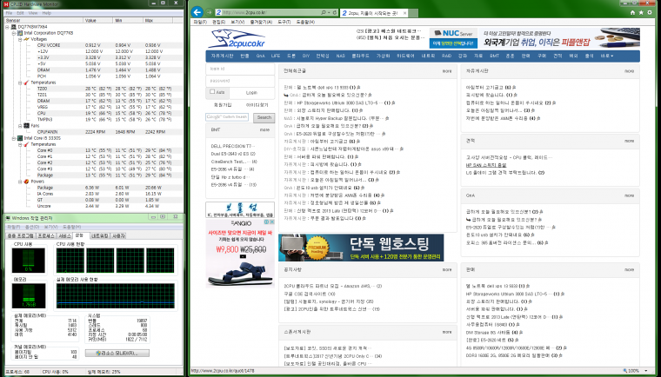Open the 'HP SAN 스위치' post link

click(x=486, y=165)
